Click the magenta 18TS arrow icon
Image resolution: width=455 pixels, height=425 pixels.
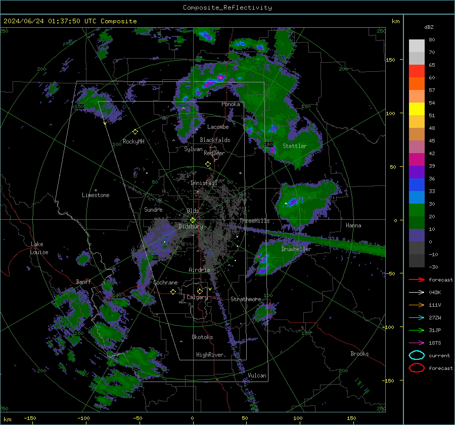pos(417,343)
